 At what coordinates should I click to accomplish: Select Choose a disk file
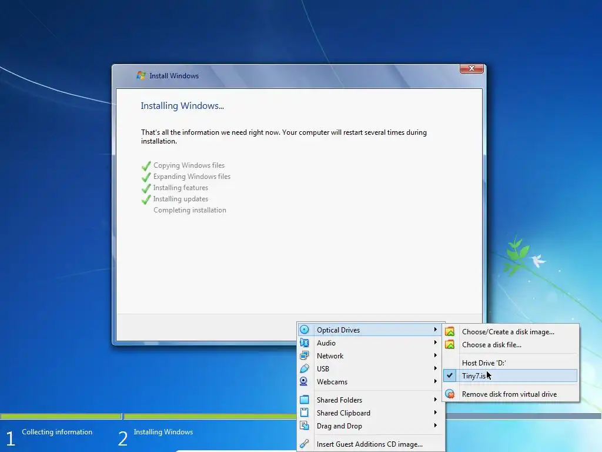(x=511, y=345)
